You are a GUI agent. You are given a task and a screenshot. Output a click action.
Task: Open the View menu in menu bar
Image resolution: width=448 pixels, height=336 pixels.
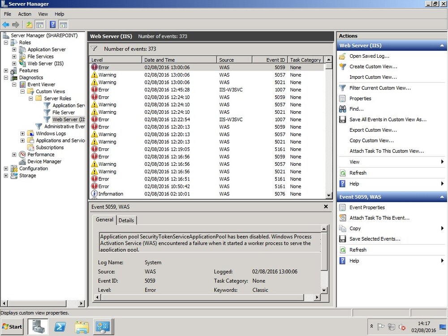coord(43,14)
